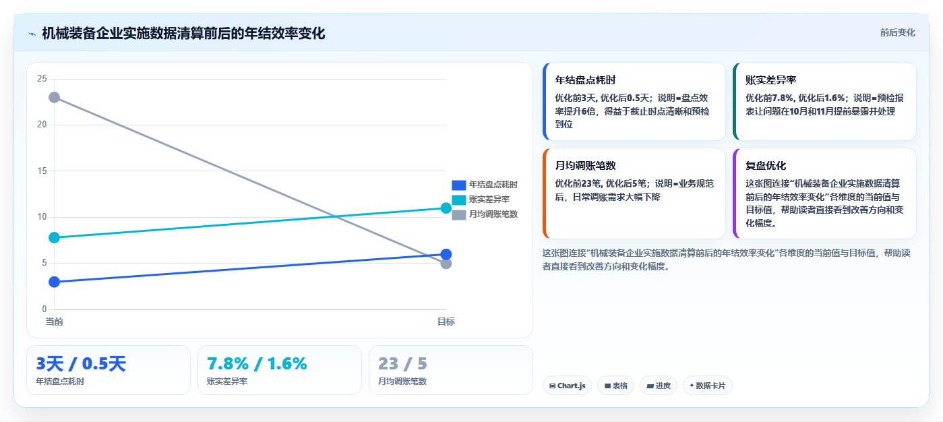This screenshot has width=943, height=422.
Task: Select the 账实差异率 info card heading
Action: [770, 80]
